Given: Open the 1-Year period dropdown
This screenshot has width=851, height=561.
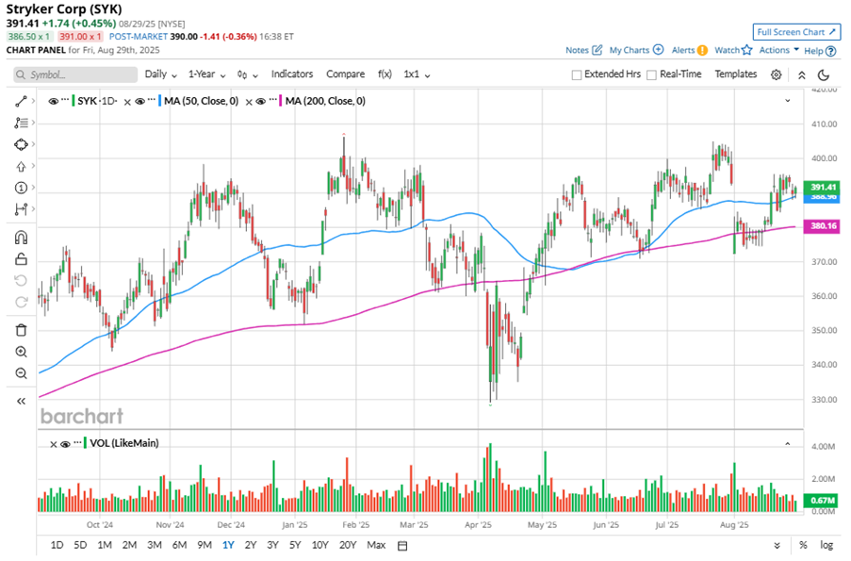Looking at the screenshot, I should (206, 74).
